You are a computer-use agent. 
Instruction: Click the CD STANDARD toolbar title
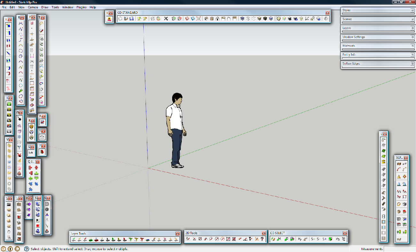128,13
